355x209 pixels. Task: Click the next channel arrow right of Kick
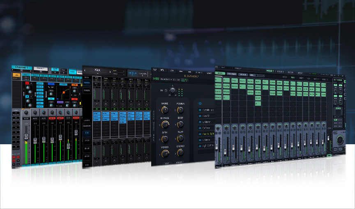[x=110, y=72]
